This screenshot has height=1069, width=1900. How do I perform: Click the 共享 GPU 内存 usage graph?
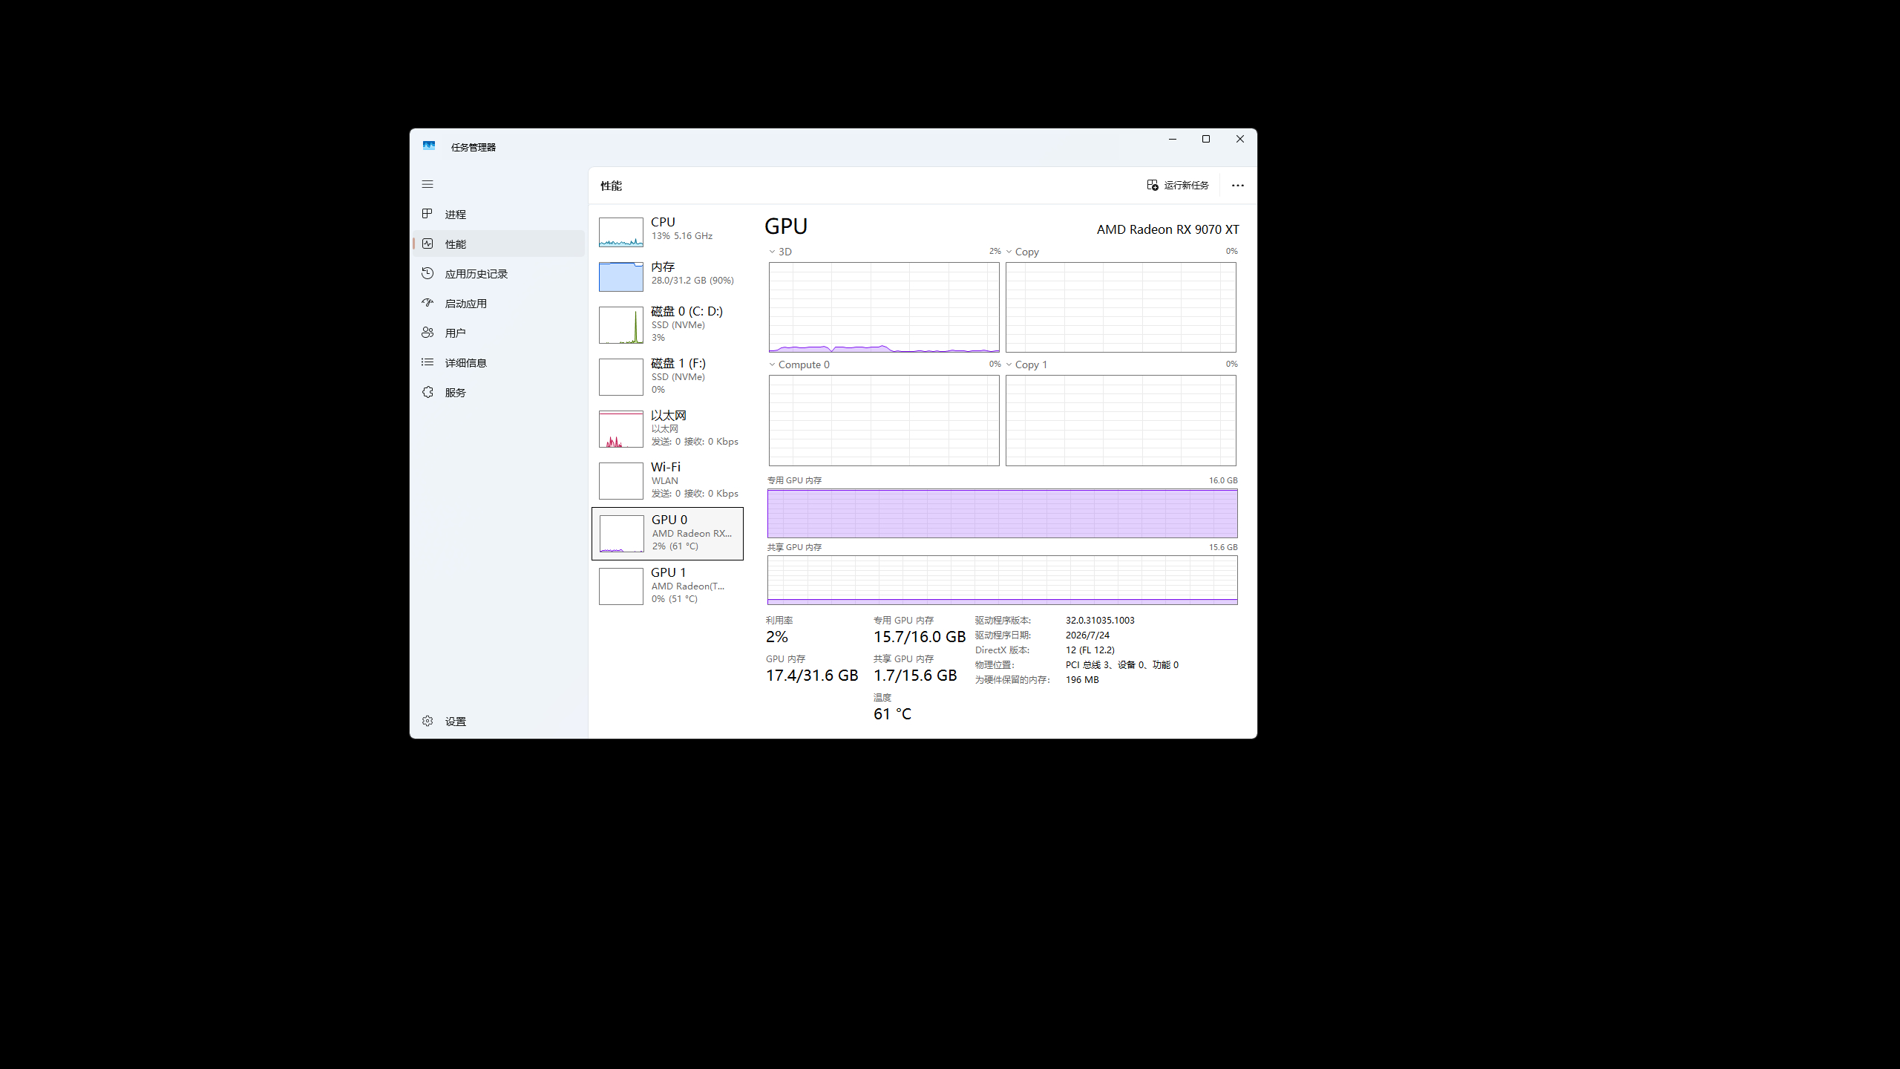(x=1002, y=580)
